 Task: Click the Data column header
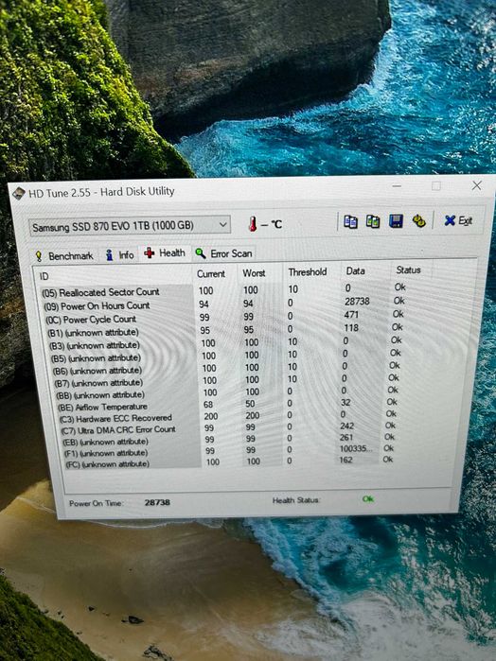[x=355, y=270]
